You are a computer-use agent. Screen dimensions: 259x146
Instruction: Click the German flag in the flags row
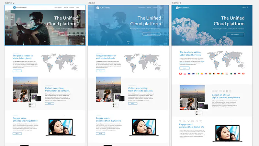(218, 74)
